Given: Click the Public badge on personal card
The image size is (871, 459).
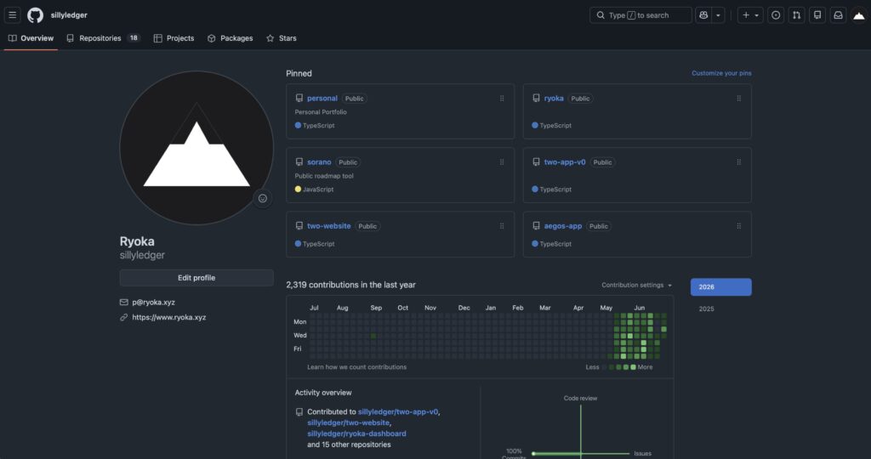Looking at the screenshot, I should 355,99.
